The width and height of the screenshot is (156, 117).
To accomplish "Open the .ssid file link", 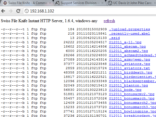I will (x=114, y=38).
